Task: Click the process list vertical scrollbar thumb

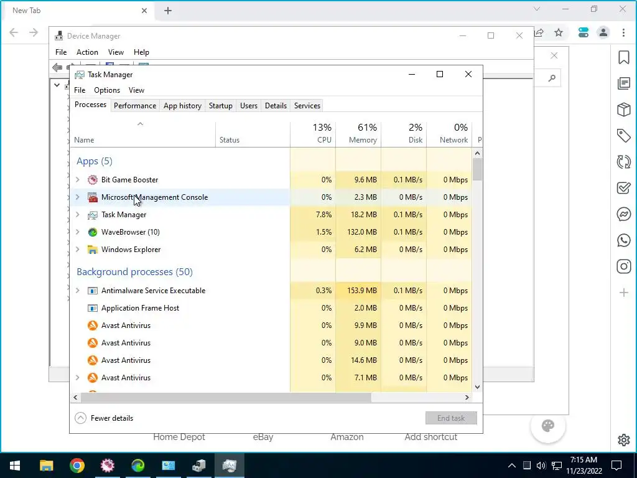Action: [477, 169]
